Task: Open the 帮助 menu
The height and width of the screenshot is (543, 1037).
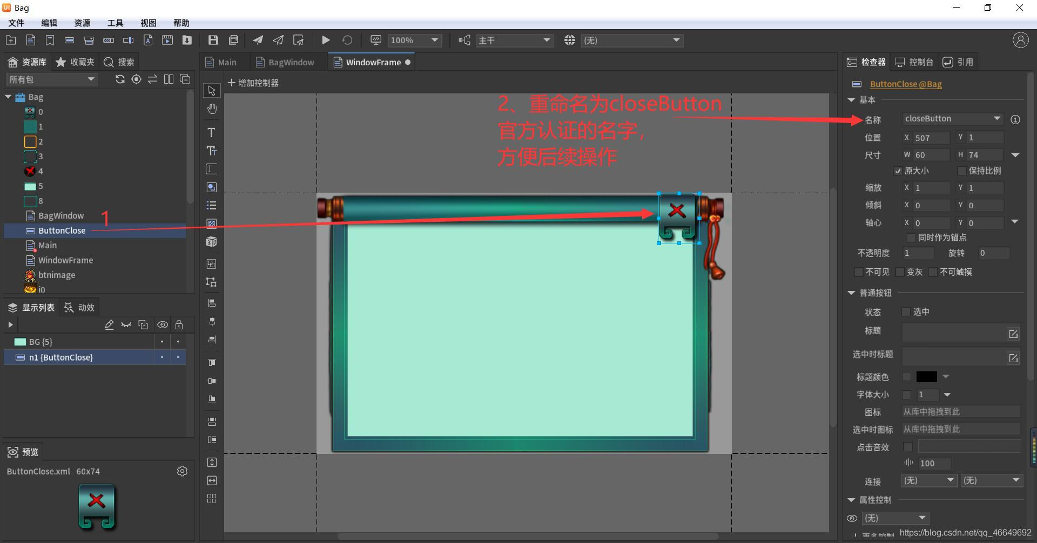Action: click(x=181, y=23)
